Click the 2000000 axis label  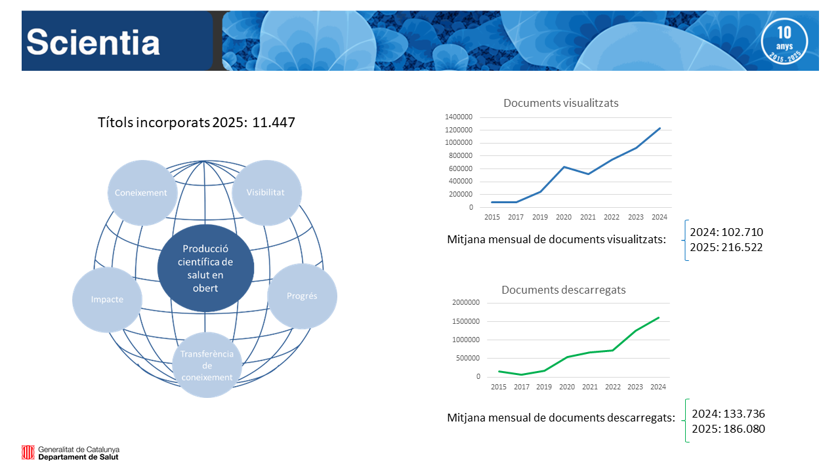pos(466,302)
